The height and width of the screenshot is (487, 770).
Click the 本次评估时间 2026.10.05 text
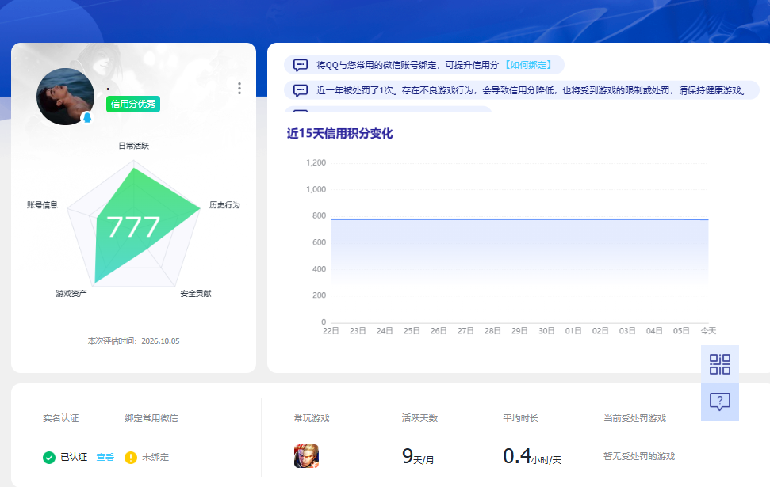133,341
